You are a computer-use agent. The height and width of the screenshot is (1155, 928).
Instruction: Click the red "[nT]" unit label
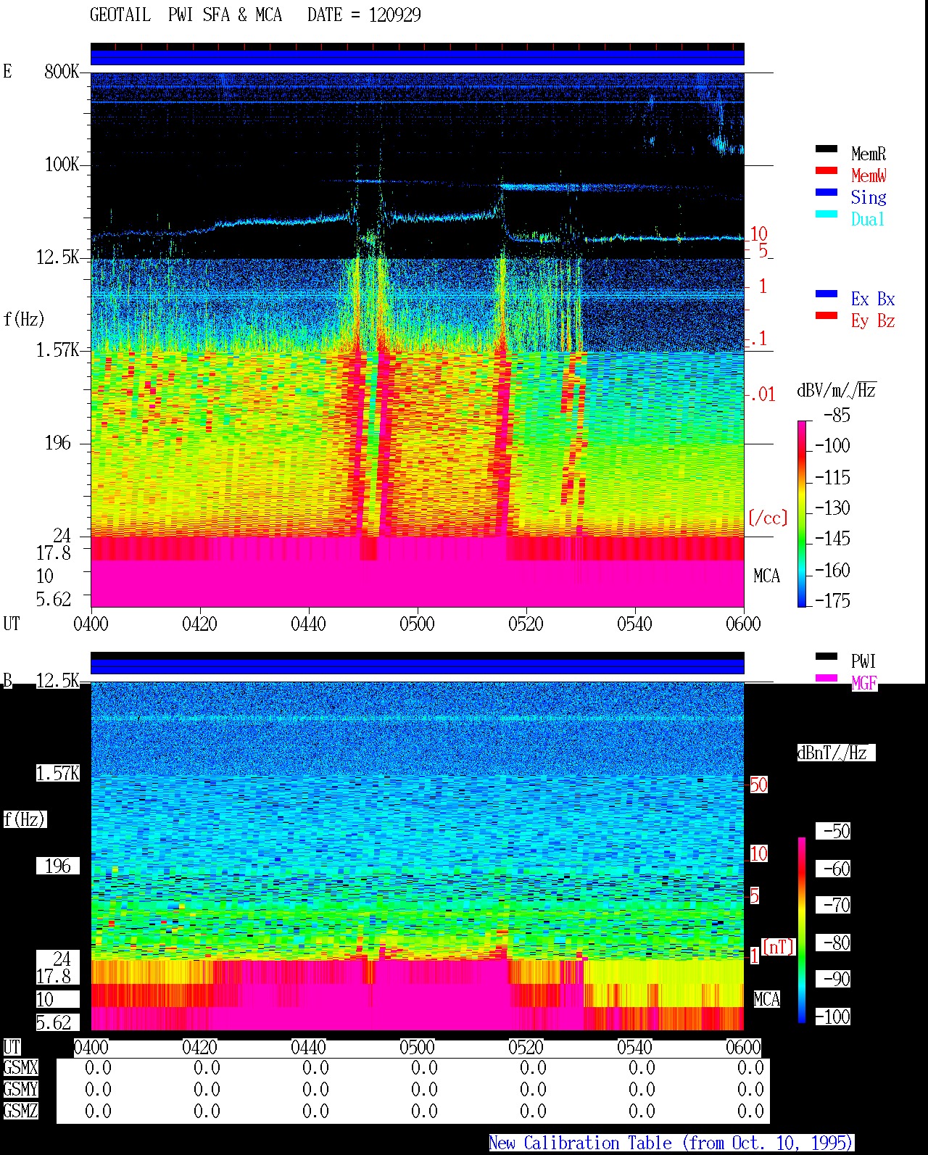[x=779, y=947]
